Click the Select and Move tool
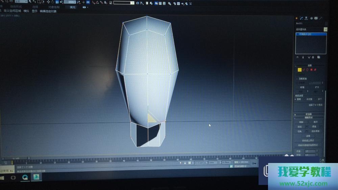The image size is (338, 190). [48, 2]
